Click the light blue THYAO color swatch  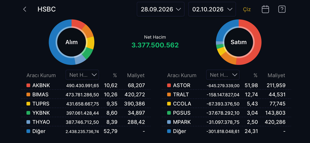28,122
